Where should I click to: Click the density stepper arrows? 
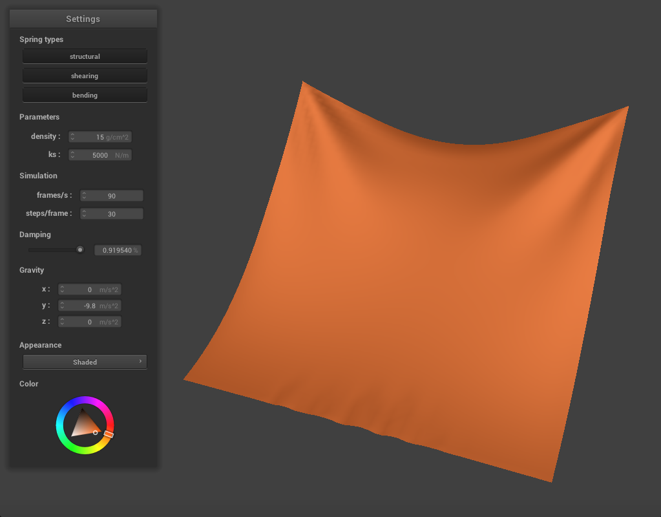[73, 137]
